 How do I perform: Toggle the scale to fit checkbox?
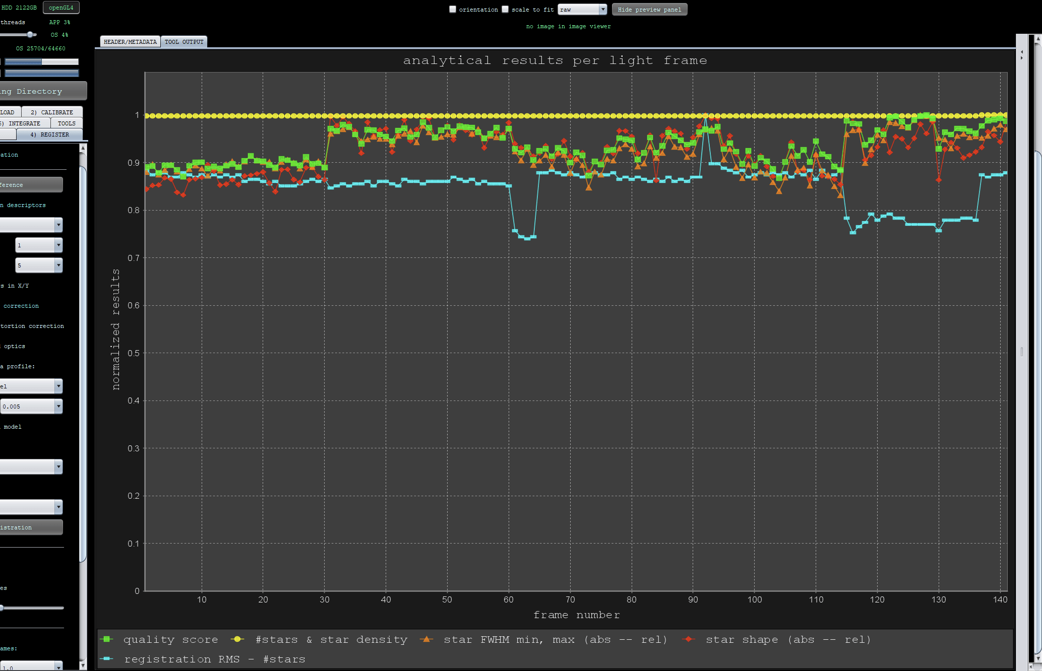(505, 9)
